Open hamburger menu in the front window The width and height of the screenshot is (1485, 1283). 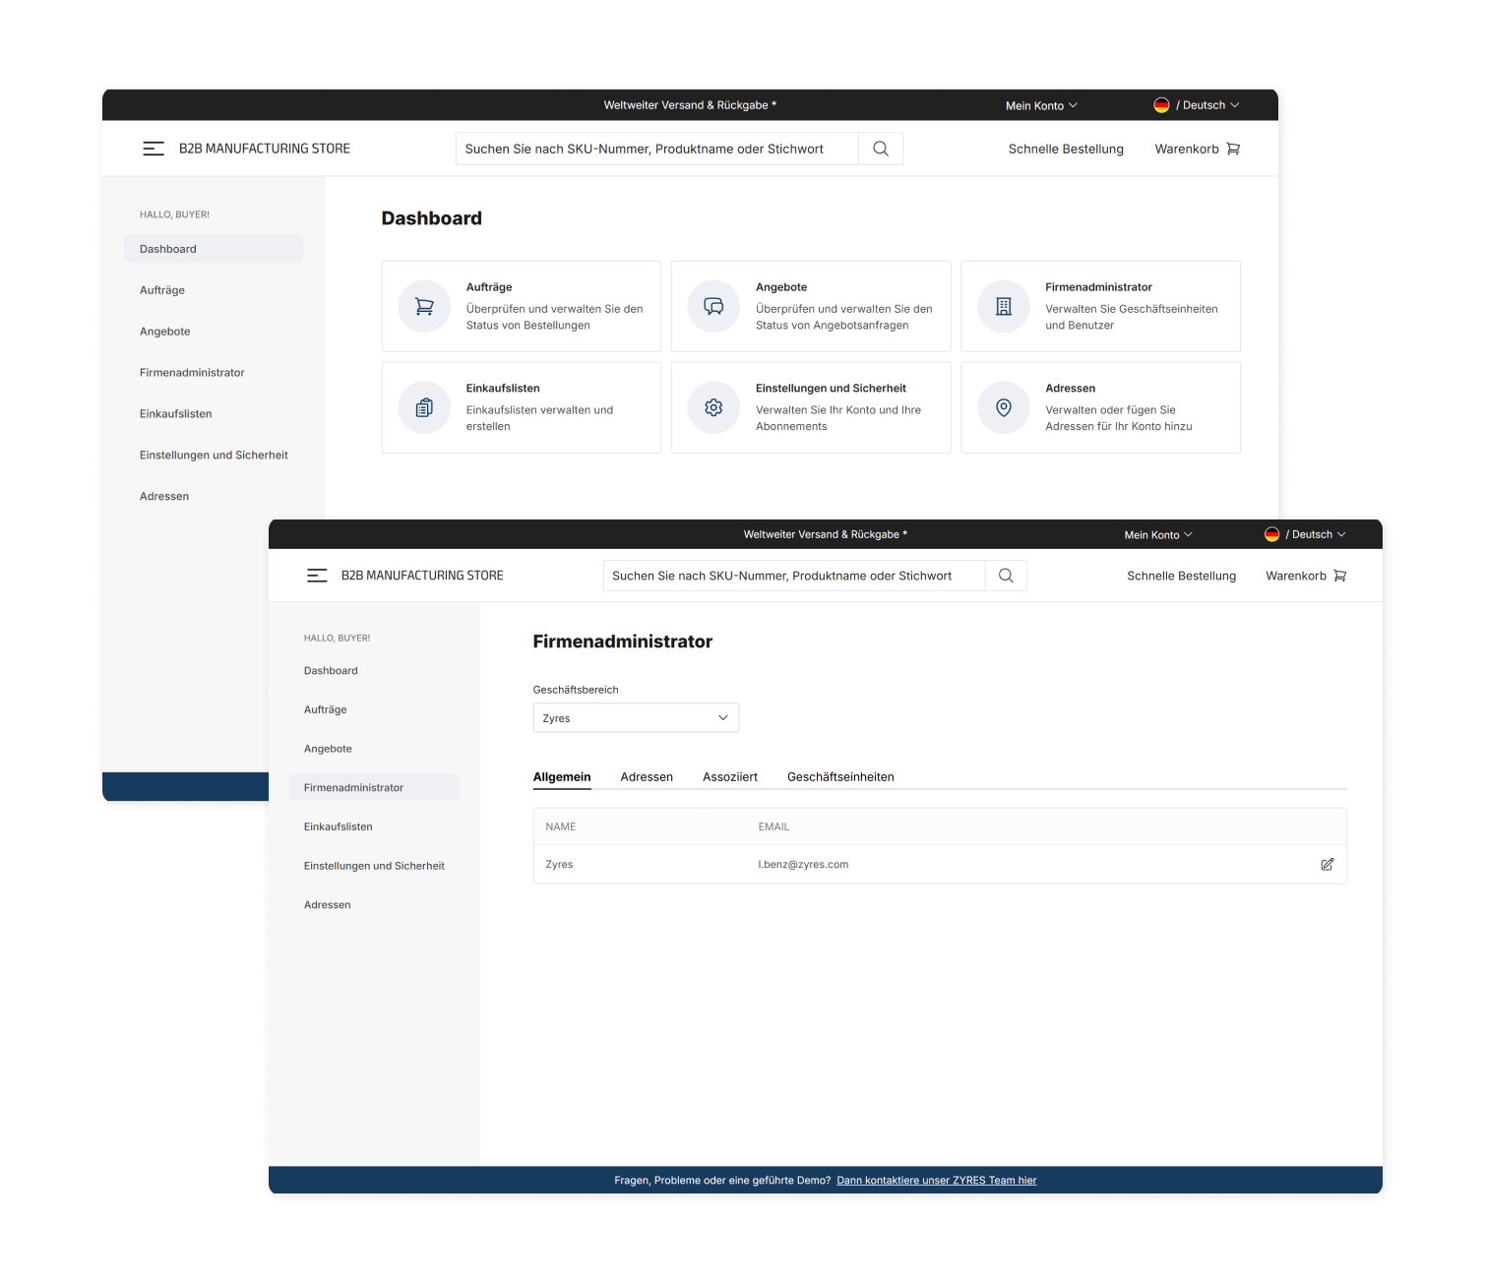coord(317,576)
